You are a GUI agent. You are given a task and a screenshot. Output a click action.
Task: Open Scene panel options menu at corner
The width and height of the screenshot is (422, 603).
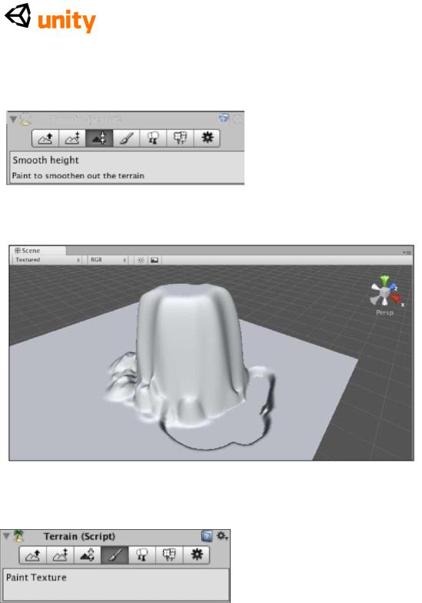407,252
